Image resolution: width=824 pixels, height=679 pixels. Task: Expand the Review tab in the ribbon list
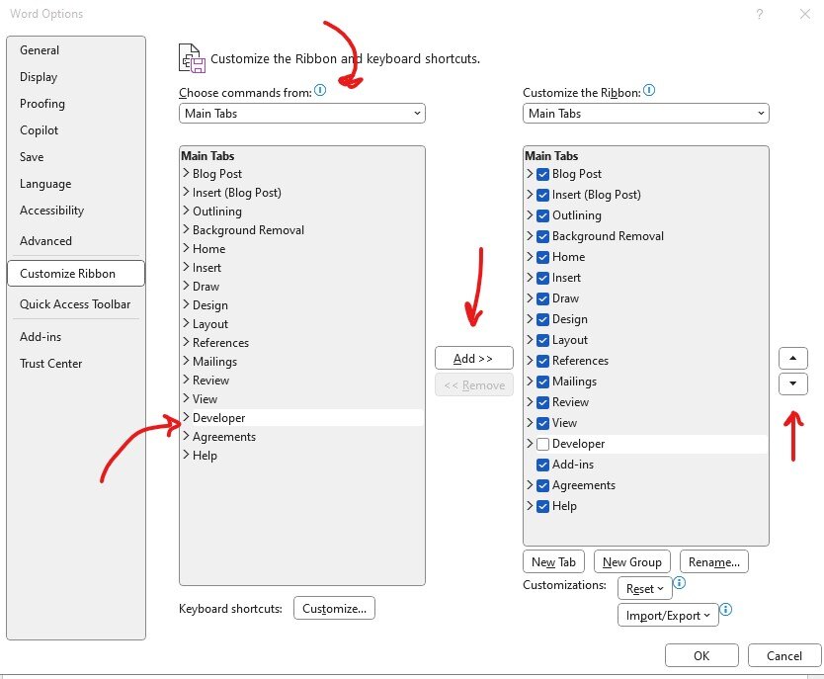click(x=530, y=402)
